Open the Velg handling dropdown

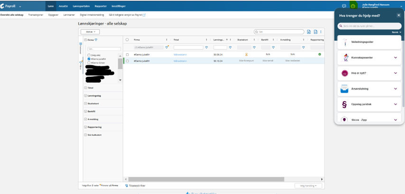pyautogui.click(x=308, y=185)
